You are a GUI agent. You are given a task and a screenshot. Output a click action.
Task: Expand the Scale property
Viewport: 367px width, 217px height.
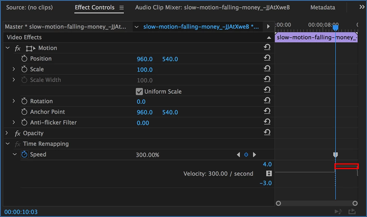pyautogui.click(x=14, y=69)
